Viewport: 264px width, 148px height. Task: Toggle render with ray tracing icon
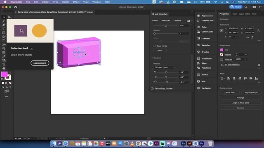(x=189, y=21)
